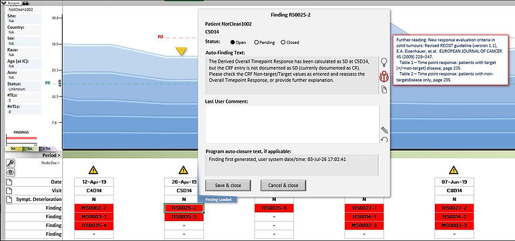515x241 pixels.
Task: Click the warning triangle above the 26-Apr-19 column
Action: pos(183,170)
